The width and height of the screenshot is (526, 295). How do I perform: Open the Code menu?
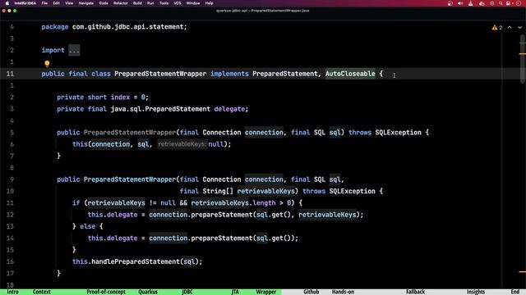click(104, 3)
